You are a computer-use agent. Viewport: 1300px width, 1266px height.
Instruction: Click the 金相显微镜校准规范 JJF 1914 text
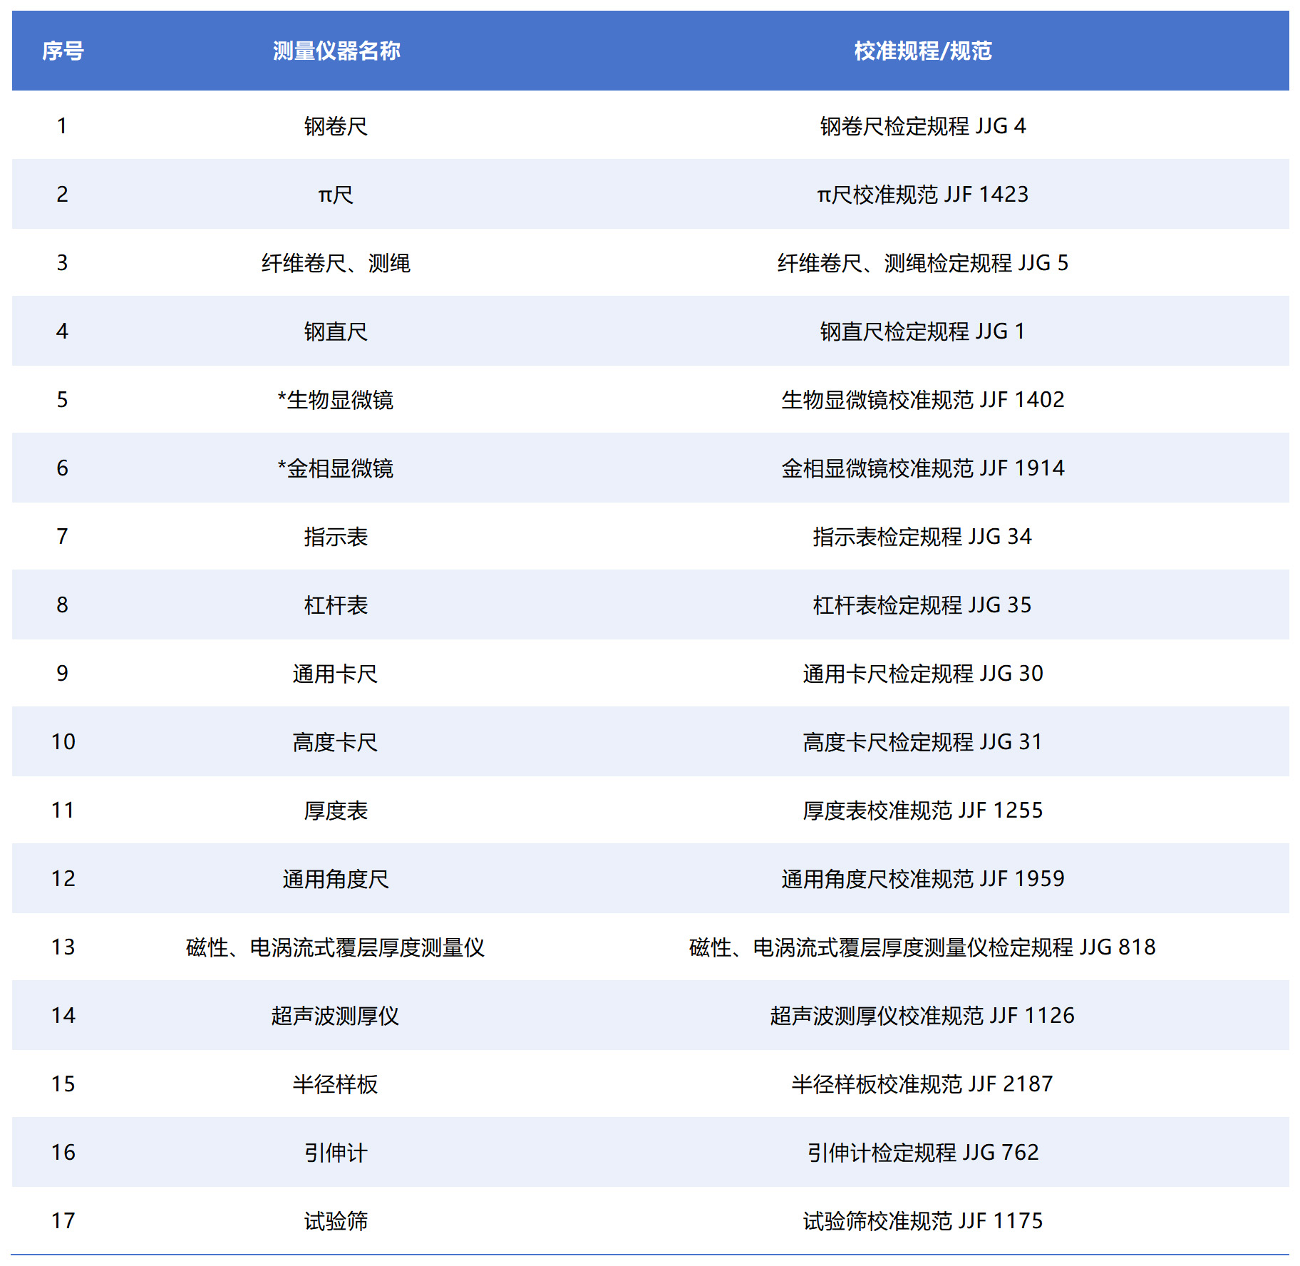[x=923, y=468]
